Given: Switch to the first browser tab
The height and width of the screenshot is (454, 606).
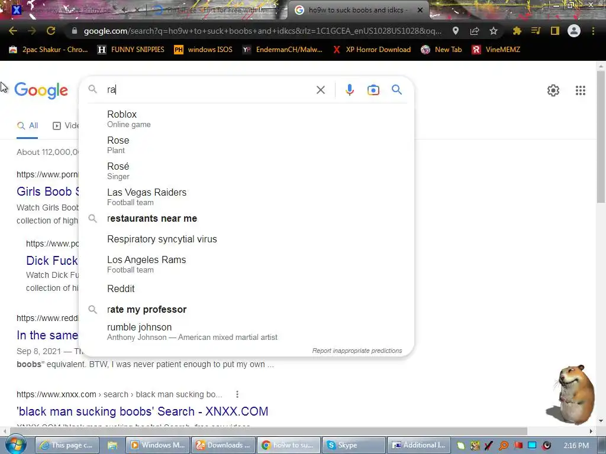Looking at the screenshot, I should click(73, 10).
